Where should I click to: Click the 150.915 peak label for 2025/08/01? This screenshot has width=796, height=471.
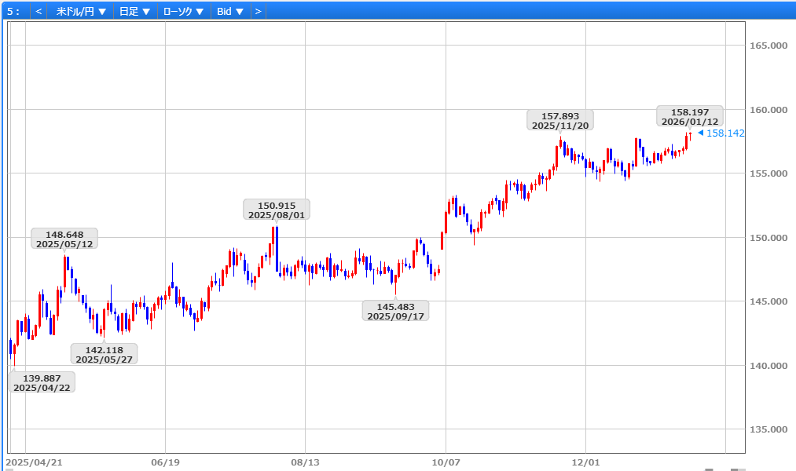[x=275, y=210]
